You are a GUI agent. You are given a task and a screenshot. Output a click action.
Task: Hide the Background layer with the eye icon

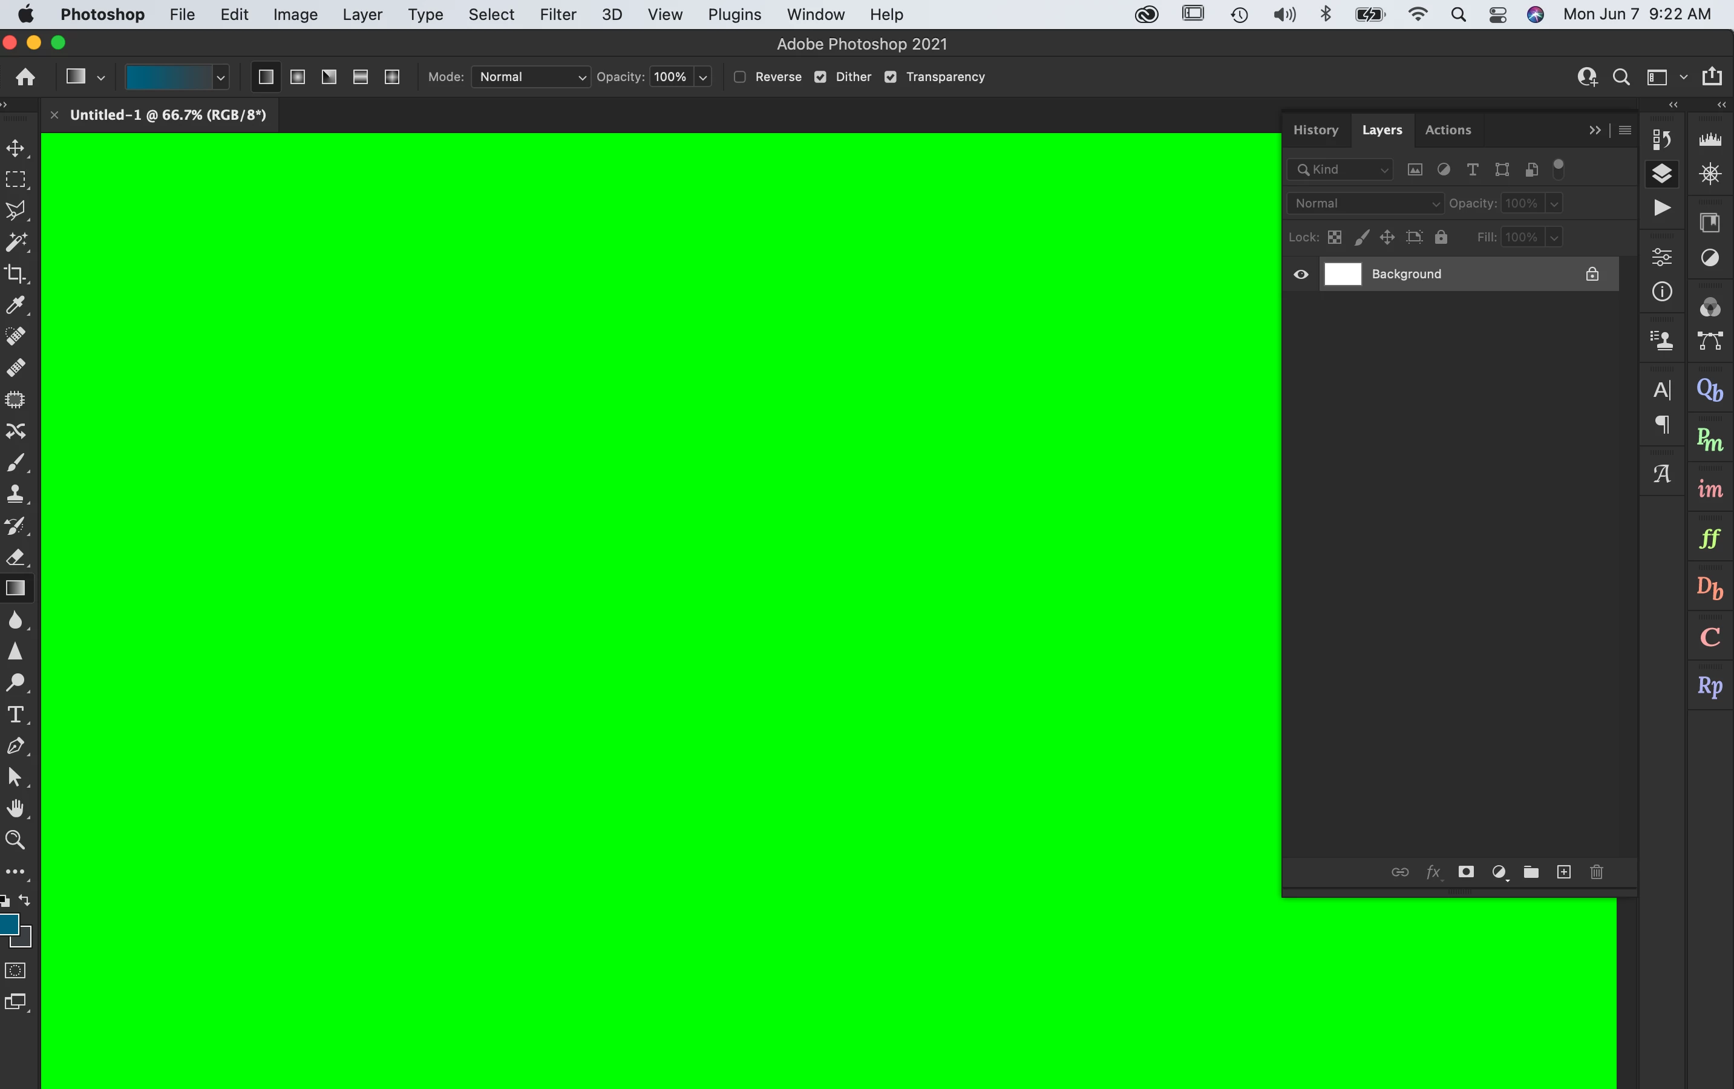pyautogui.click(x=1301, y=275)
